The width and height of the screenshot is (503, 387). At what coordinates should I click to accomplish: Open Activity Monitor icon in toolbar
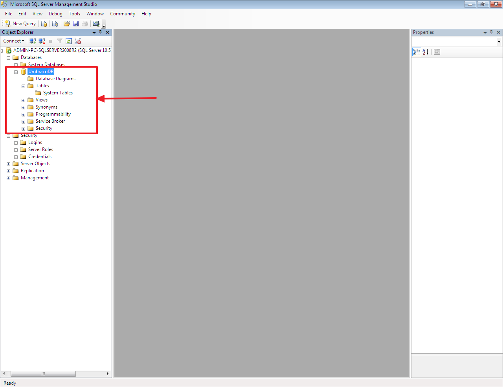pyautogui.click(x=96, y=24)
